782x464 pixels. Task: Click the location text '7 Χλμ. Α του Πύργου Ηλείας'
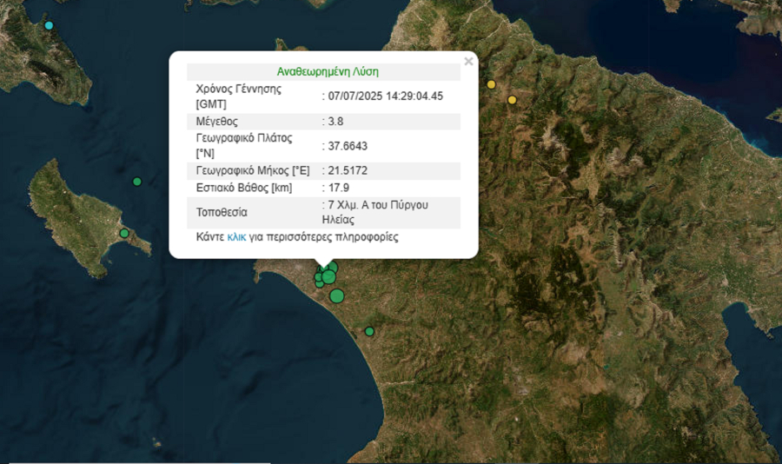378,212
